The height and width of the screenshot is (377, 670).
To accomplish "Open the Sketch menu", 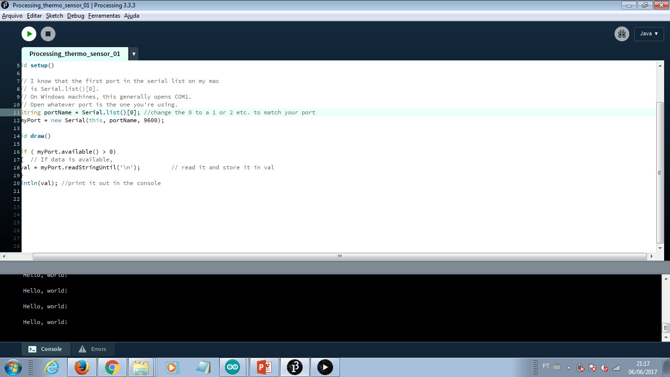I will (x=54, y=16).
